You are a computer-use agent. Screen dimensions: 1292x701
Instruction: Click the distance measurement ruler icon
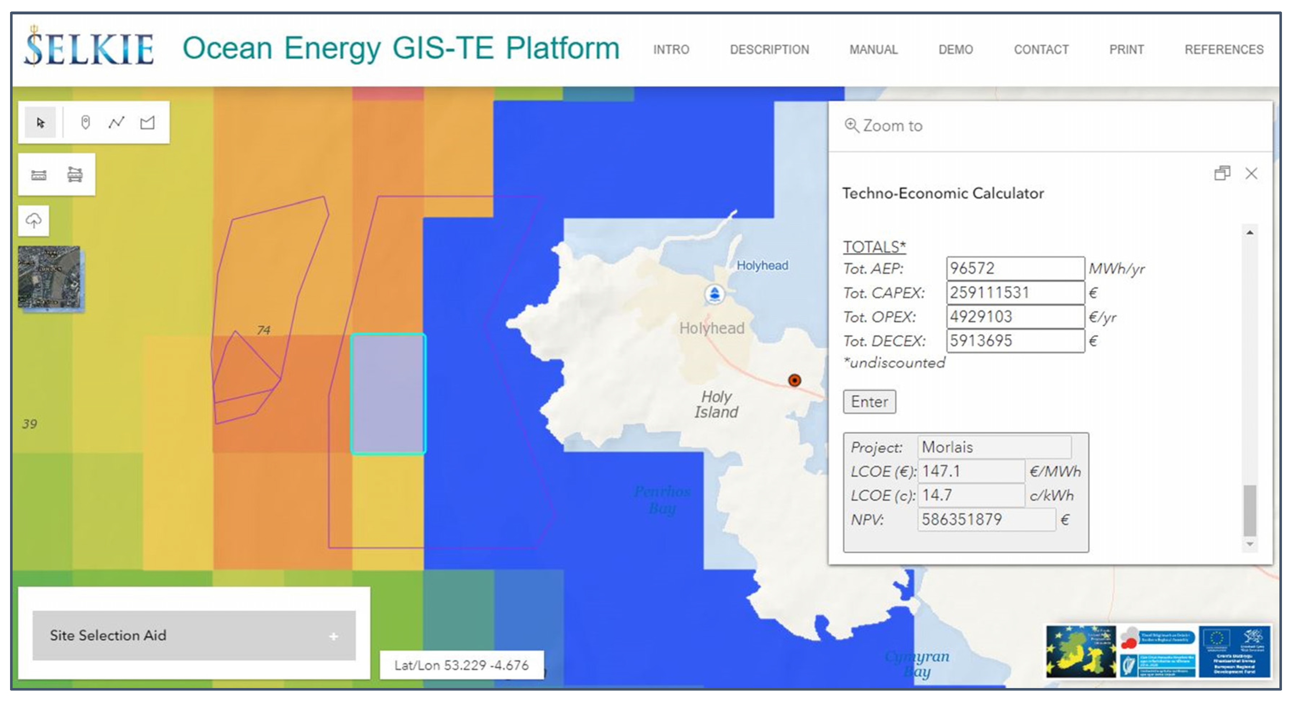pyautogui.click(x=38, y=175)
